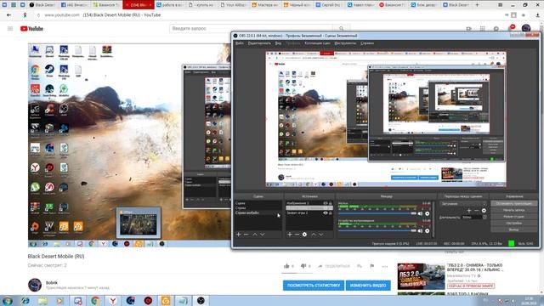
Task: Open OBS Инструменты menu
Action: (x=345, y=43)
